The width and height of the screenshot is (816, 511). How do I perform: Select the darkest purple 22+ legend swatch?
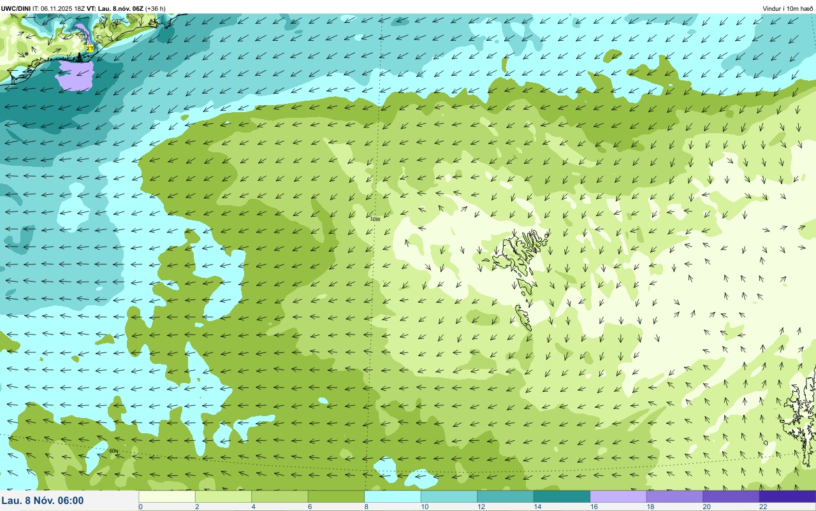[x=787, y=496]
